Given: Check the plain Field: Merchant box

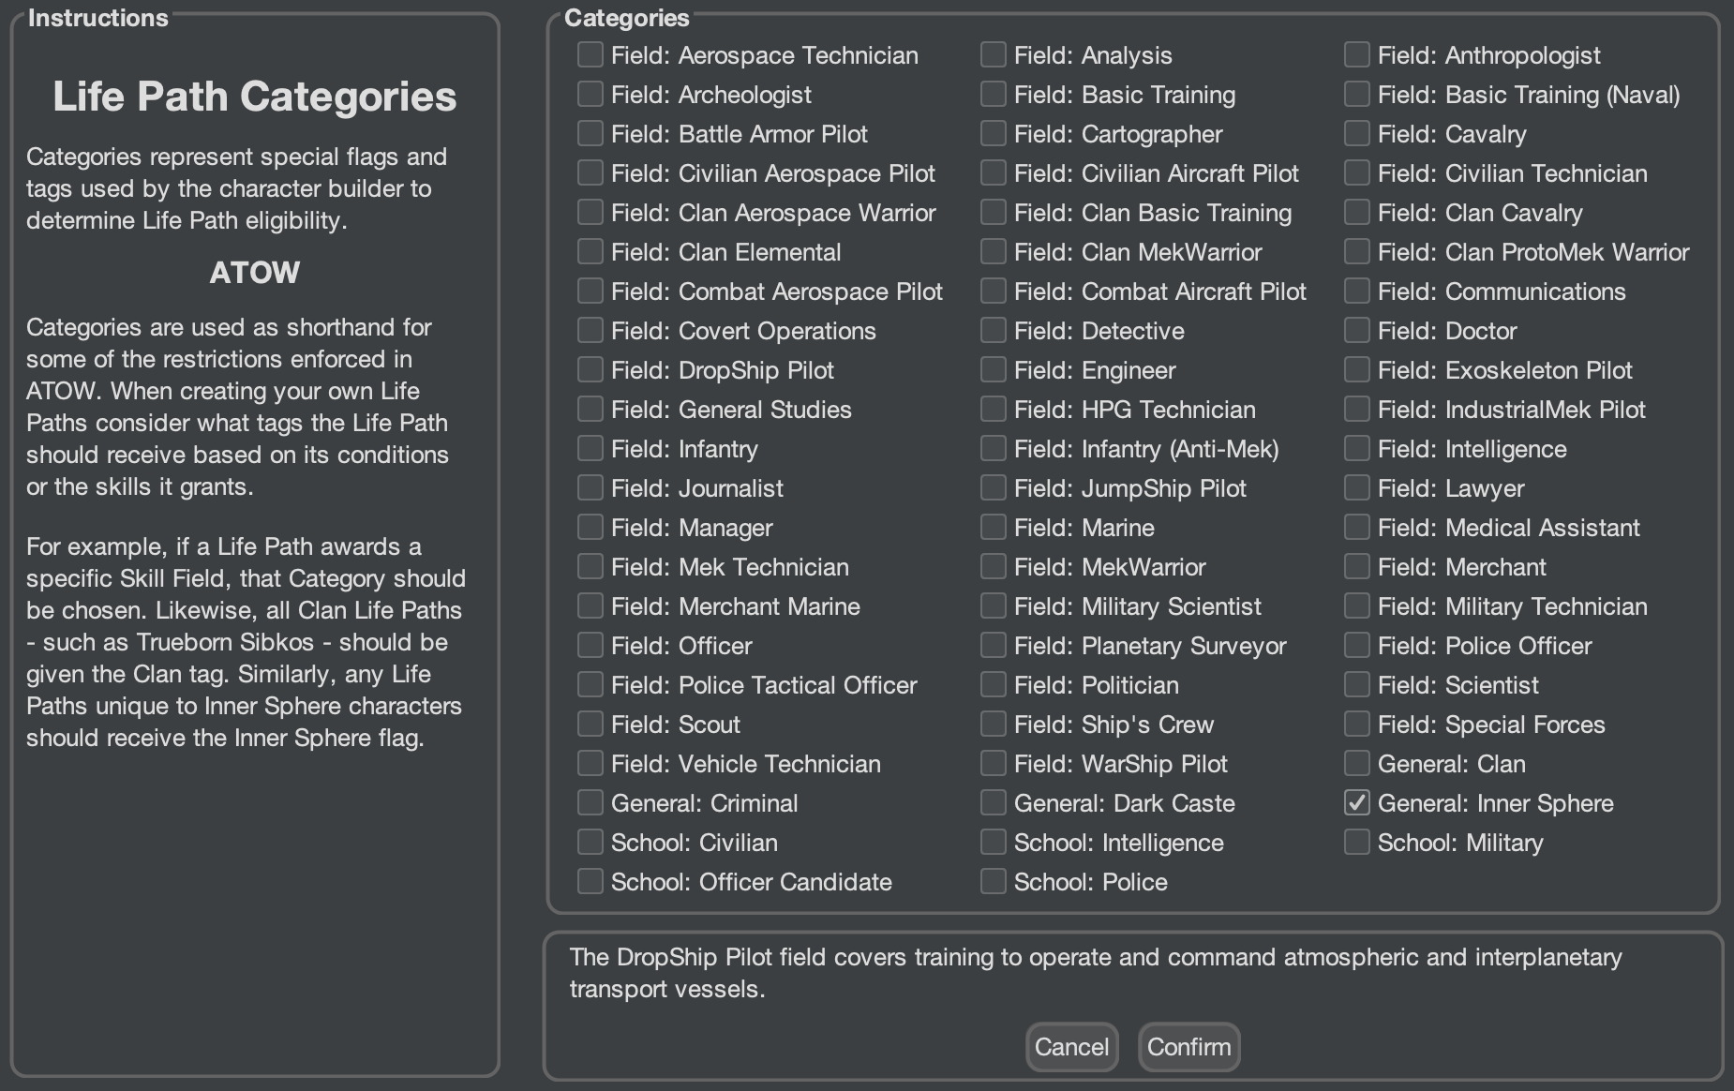Looking at the screenshot, I should pyautogui.click(x=1357, y=567).
